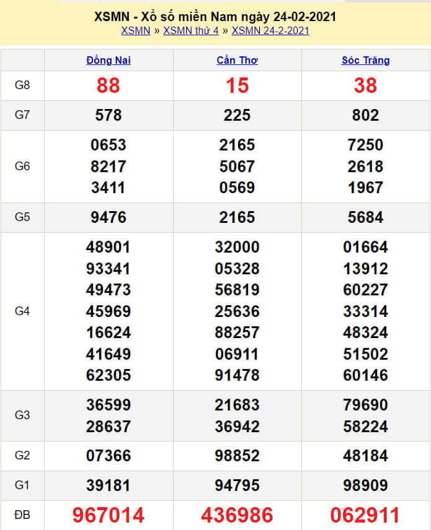Click Đồng Nai special prize 967014
The width and height of the screenshot is (431, 530).
tap(109, 515)
